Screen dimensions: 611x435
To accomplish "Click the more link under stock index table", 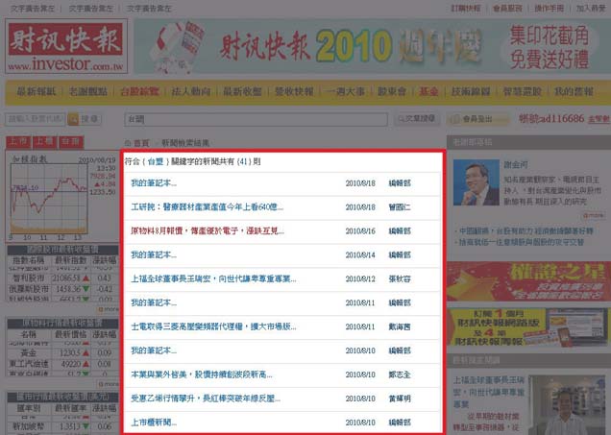I will tap(109, 309).
